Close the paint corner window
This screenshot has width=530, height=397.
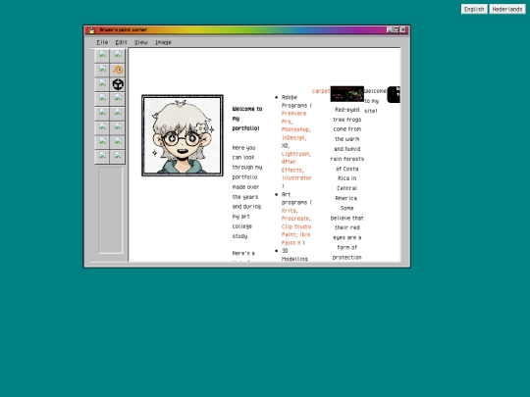[x=403, y=29]
